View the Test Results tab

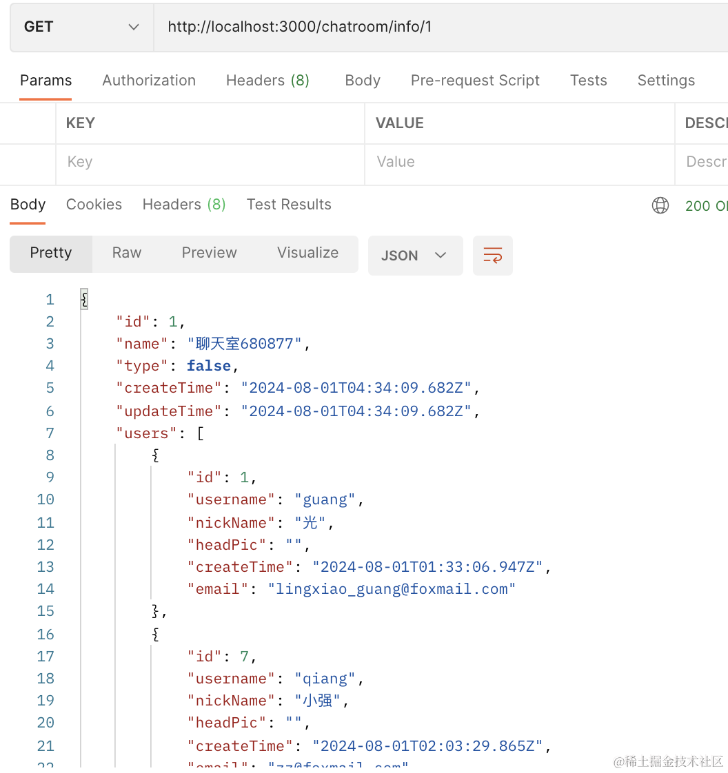pyautogui.click(x=289, y=205)
